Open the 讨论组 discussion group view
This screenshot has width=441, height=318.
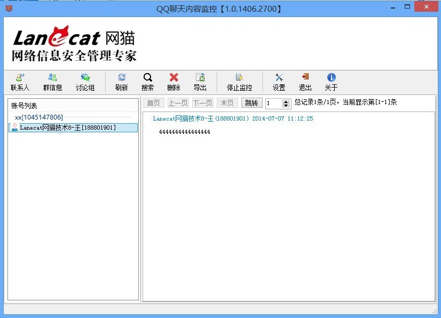[85, 82]
